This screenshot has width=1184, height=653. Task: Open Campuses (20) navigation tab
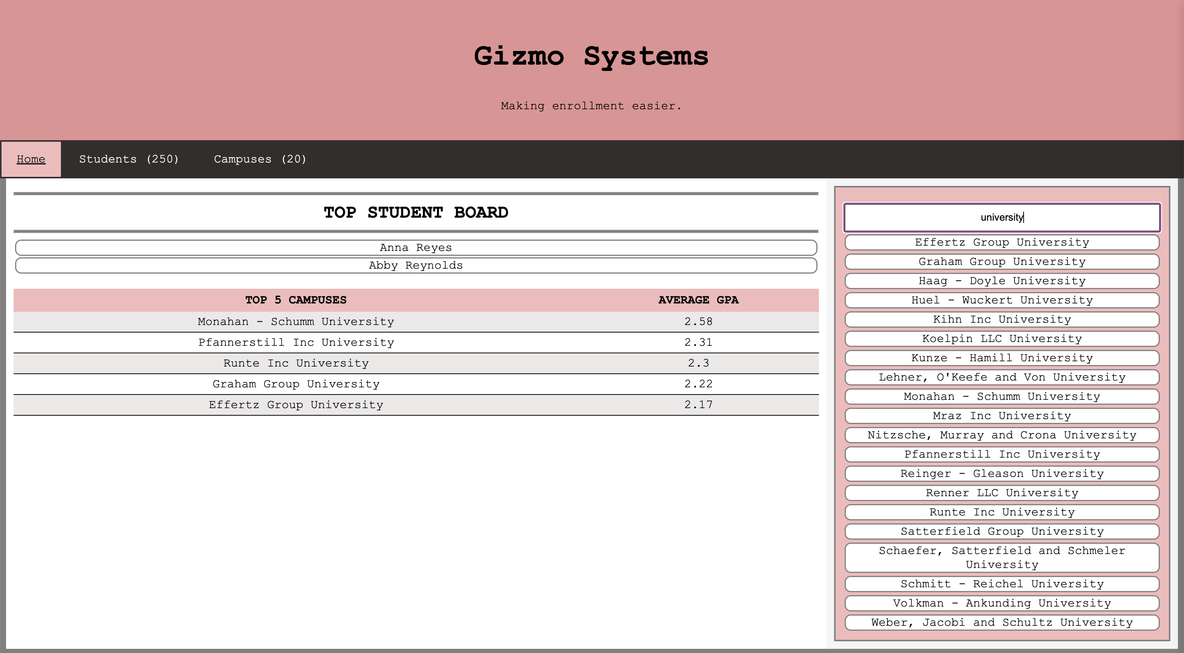pyautogui.click(x=260, y=159)
